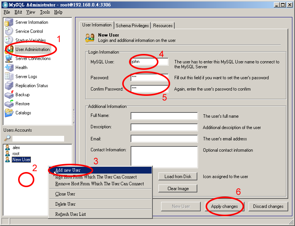The width and height of the screenshot is (295, 226).
Task: Switch to the Schema Privileges tab
Action: [132, 26]
